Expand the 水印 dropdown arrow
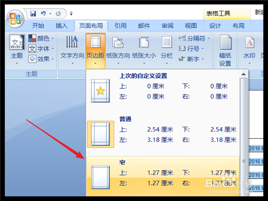Image resolution: width=268 pixels, height=201 pixels. coord(250,63)
